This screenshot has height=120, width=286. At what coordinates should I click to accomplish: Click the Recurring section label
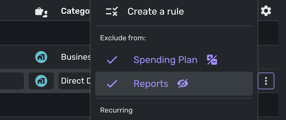[x=116, y=110]
